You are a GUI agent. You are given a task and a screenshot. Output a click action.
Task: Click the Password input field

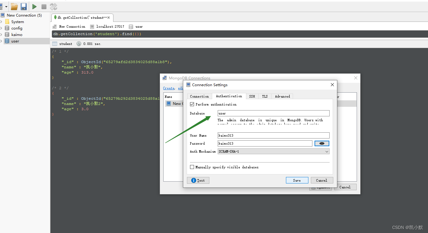click(x=265, y=143)
